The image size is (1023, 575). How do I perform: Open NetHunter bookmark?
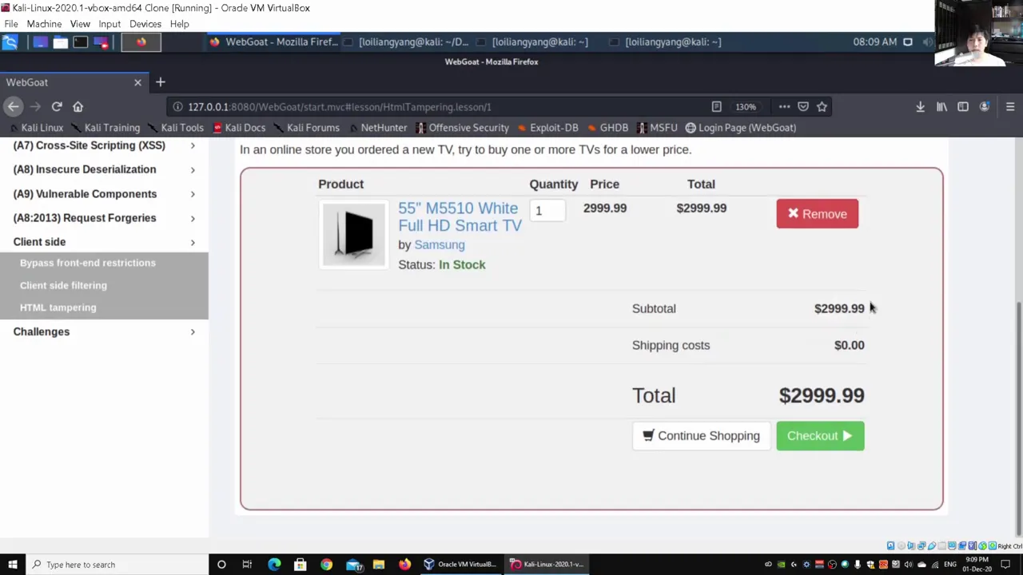(377, 128)
